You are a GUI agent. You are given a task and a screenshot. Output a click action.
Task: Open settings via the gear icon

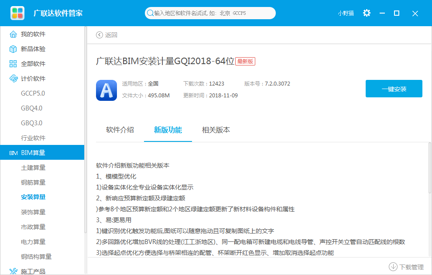click(x=367, y=13)
